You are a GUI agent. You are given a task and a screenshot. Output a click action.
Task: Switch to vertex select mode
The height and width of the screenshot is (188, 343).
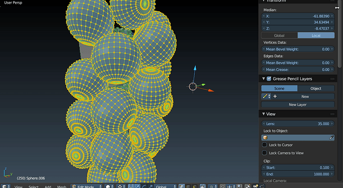pos(182,187)
